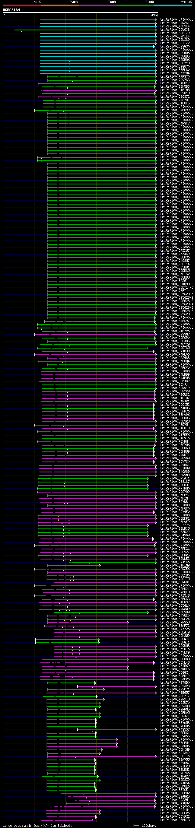
Task: Select the UniRef100_Q0UPD2 label
Action: [175, 793]
